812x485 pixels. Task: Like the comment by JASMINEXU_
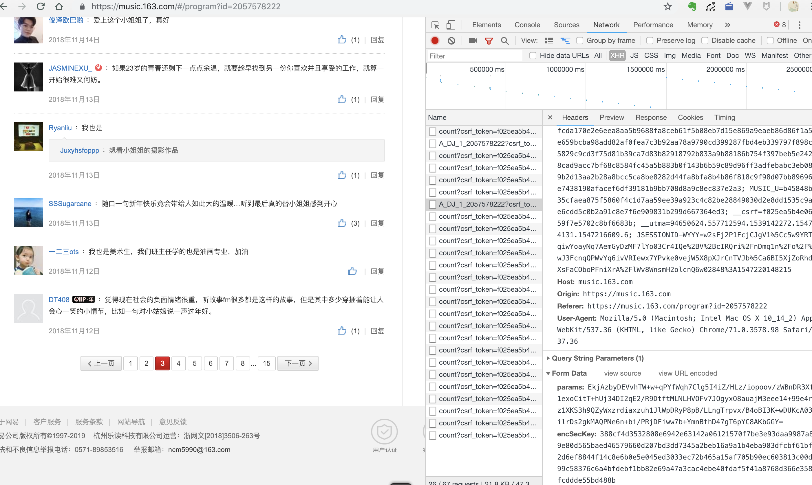tap(342, 99)
